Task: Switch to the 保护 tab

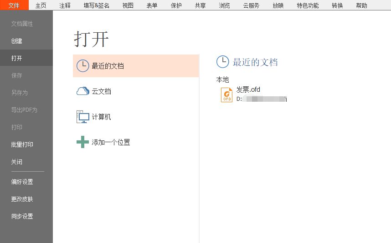Action: tap(176, 5)
